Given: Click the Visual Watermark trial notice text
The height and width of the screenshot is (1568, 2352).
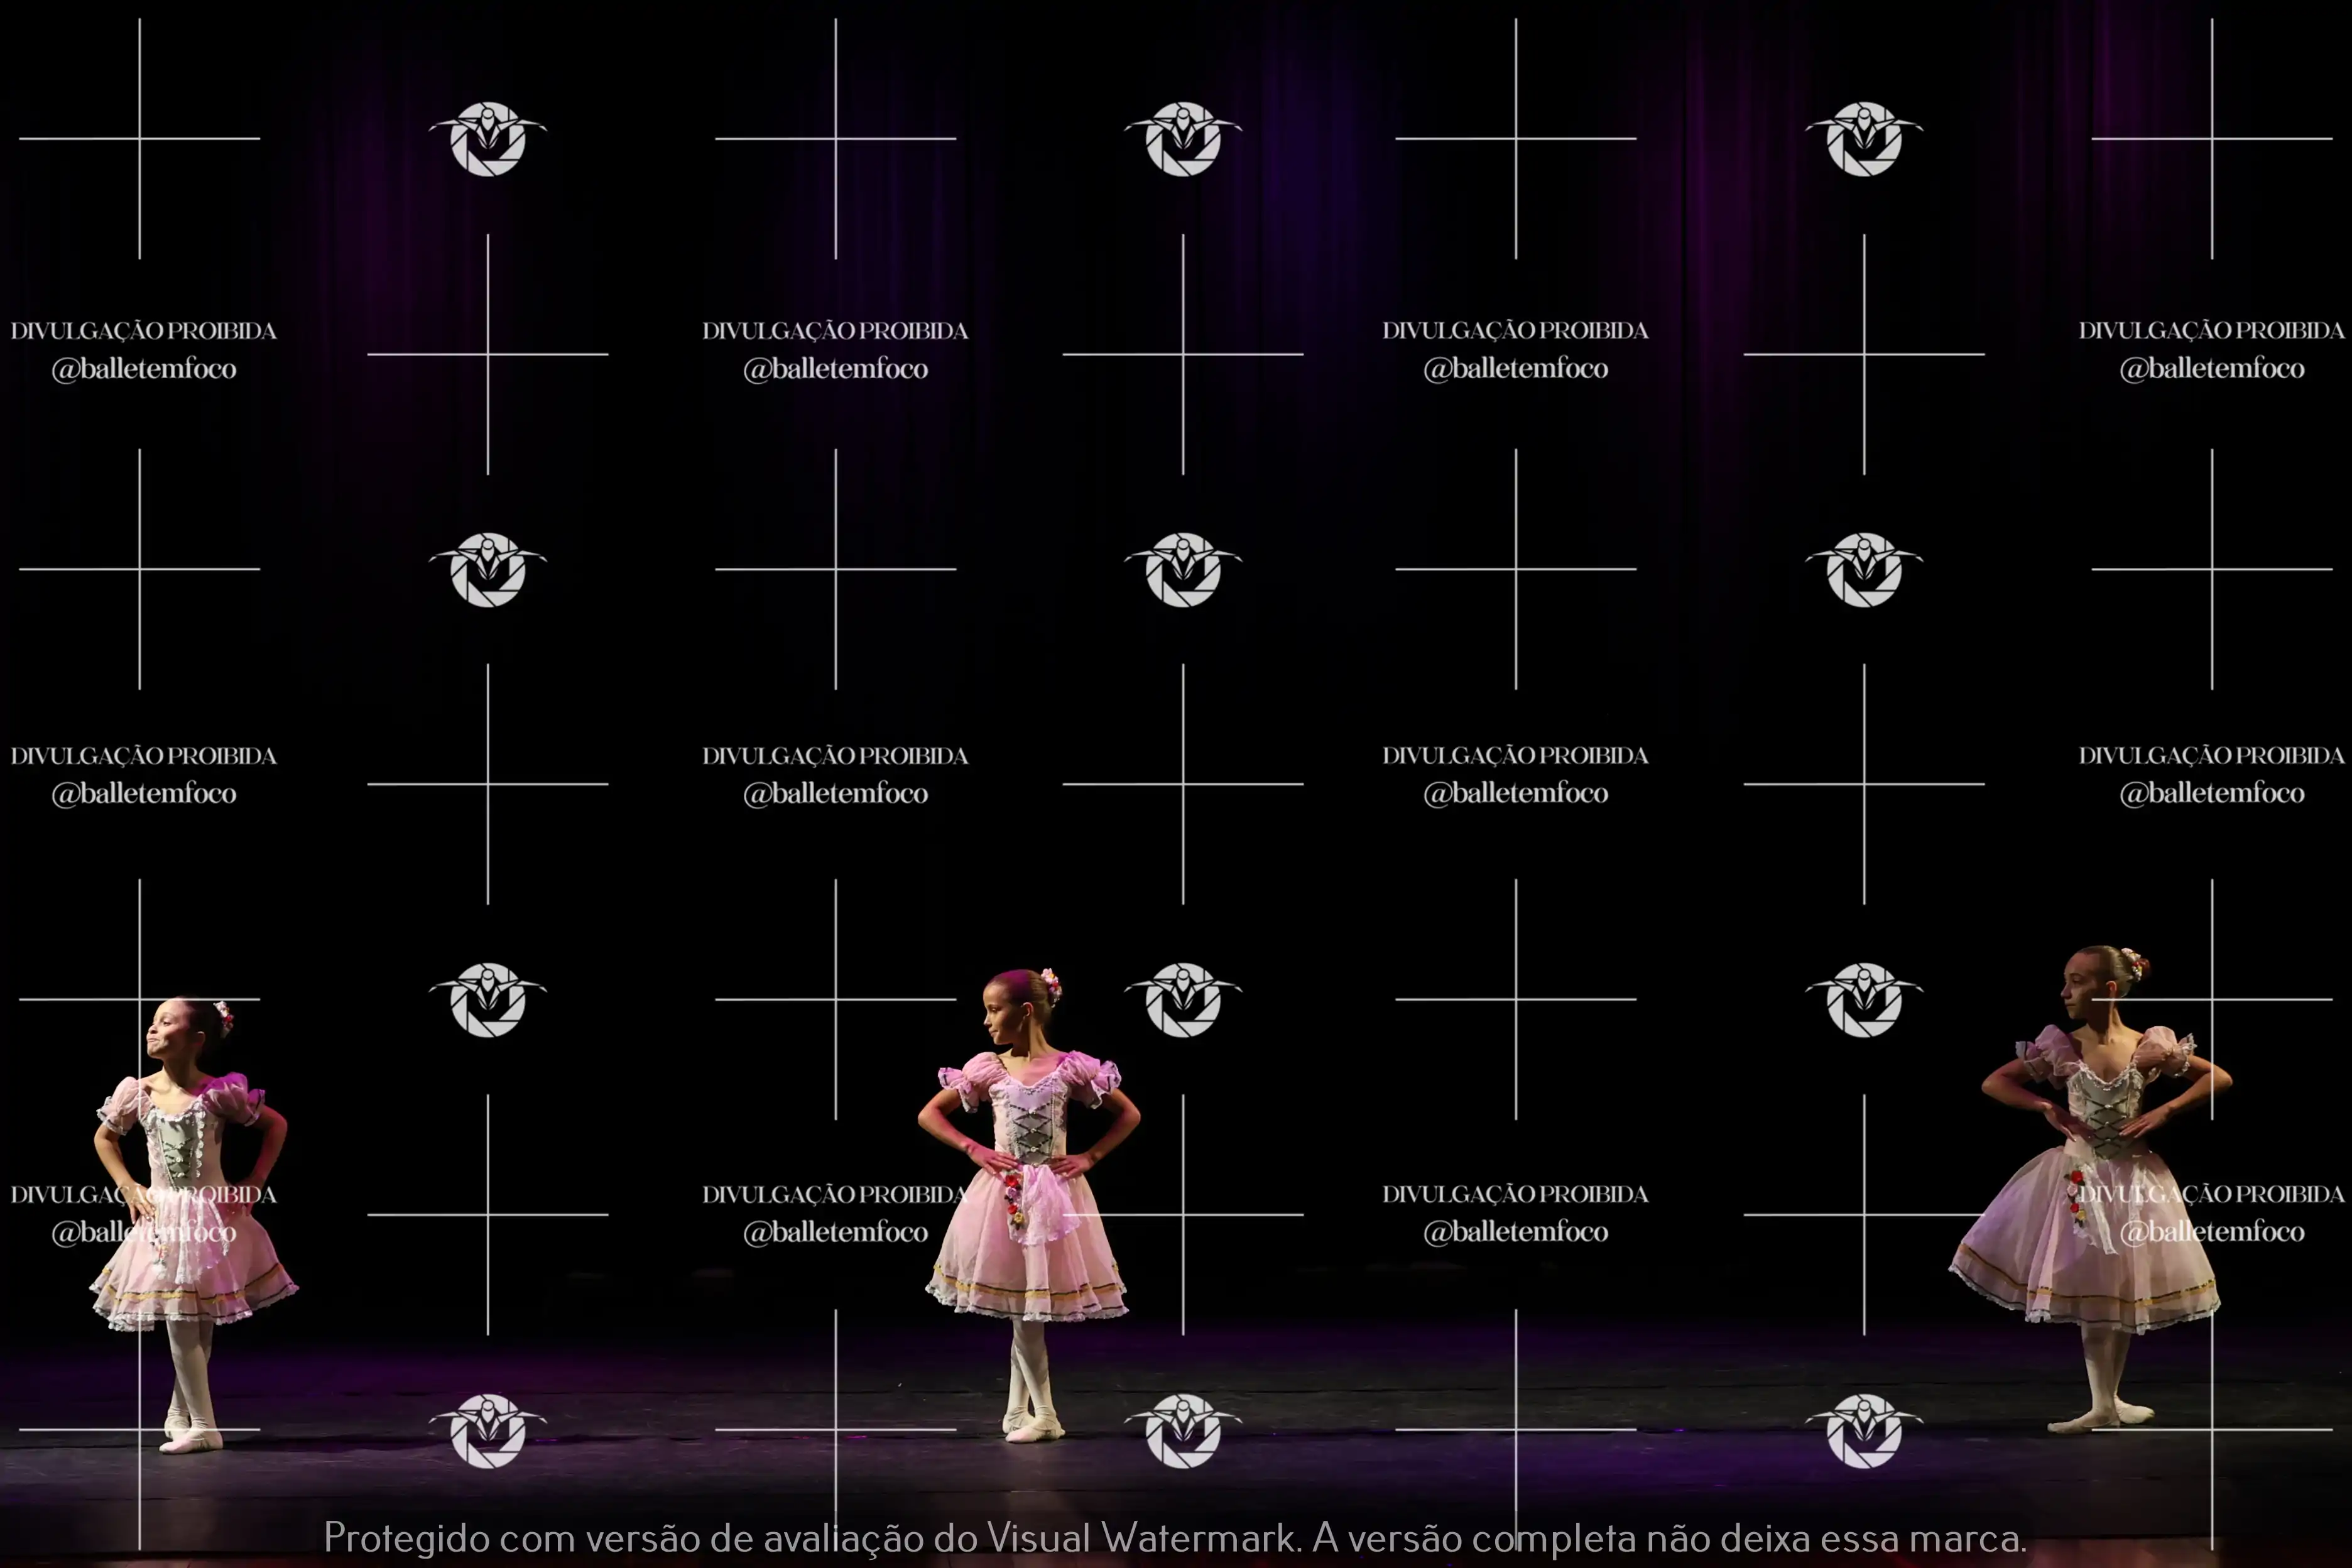Looking at the screenshot, I should pyautogui.click(x=1175, y=1537).
